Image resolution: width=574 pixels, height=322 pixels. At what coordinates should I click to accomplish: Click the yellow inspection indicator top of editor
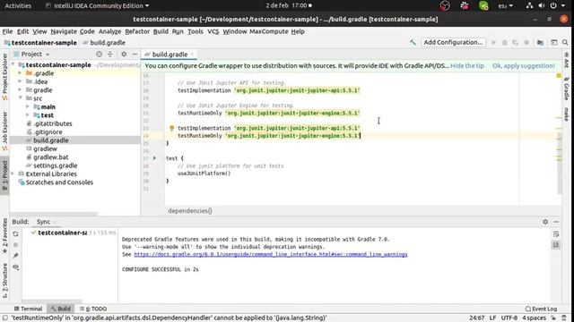pos(559,75)
